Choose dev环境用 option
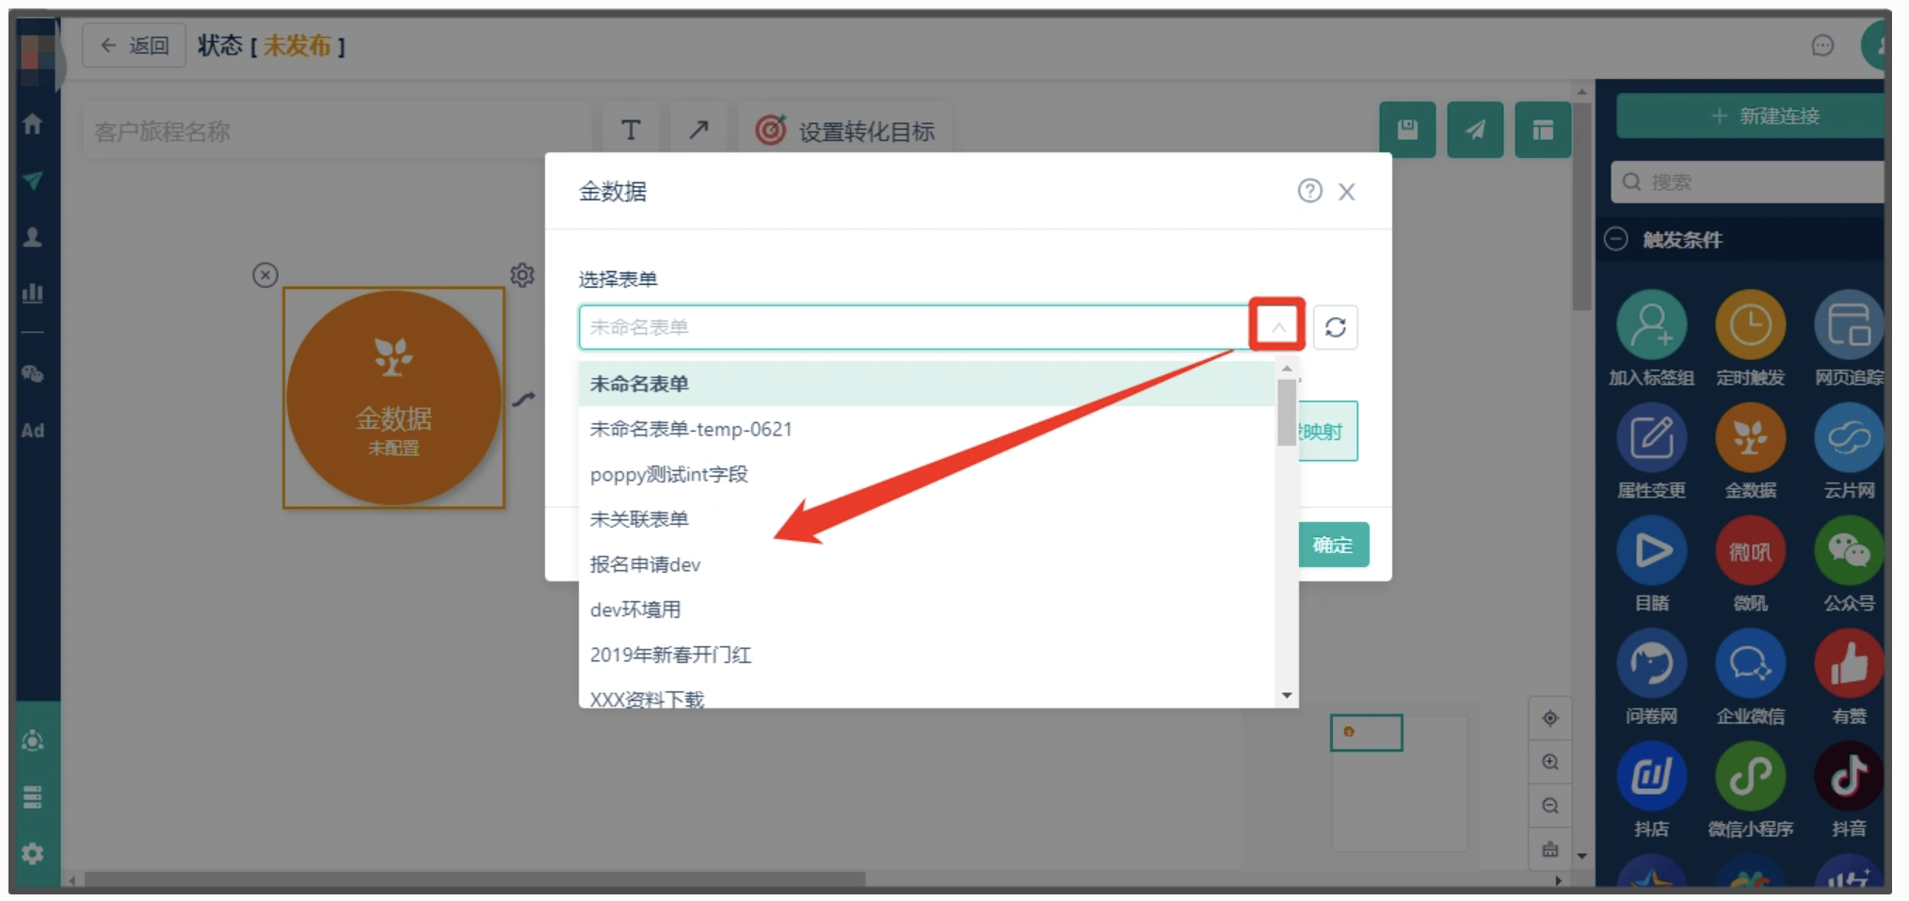 [927, 609]
